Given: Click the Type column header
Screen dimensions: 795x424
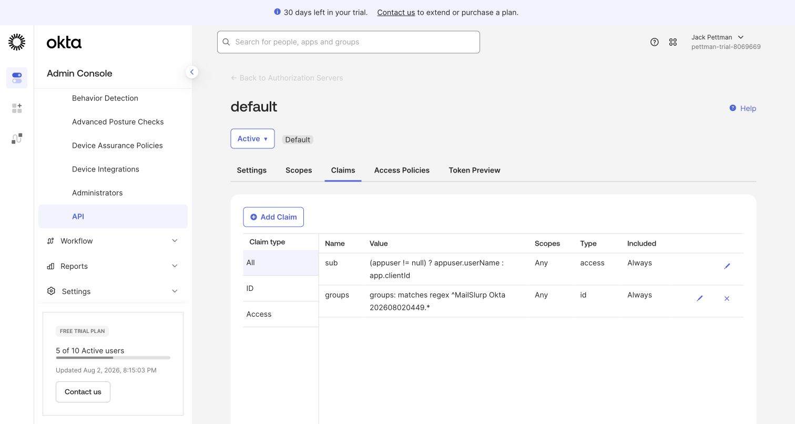Looking at the screenshot, I should pos(588,244).
